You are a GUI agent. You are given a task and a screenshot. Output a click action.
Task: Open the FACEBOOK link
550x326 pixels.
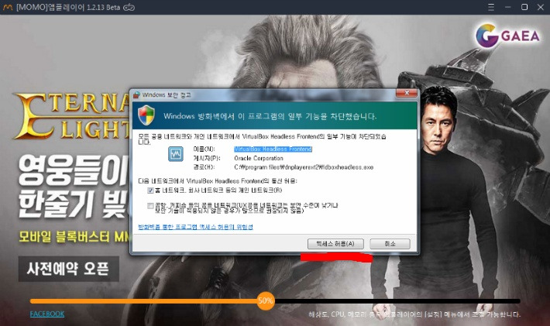click(x=47, y=314)
